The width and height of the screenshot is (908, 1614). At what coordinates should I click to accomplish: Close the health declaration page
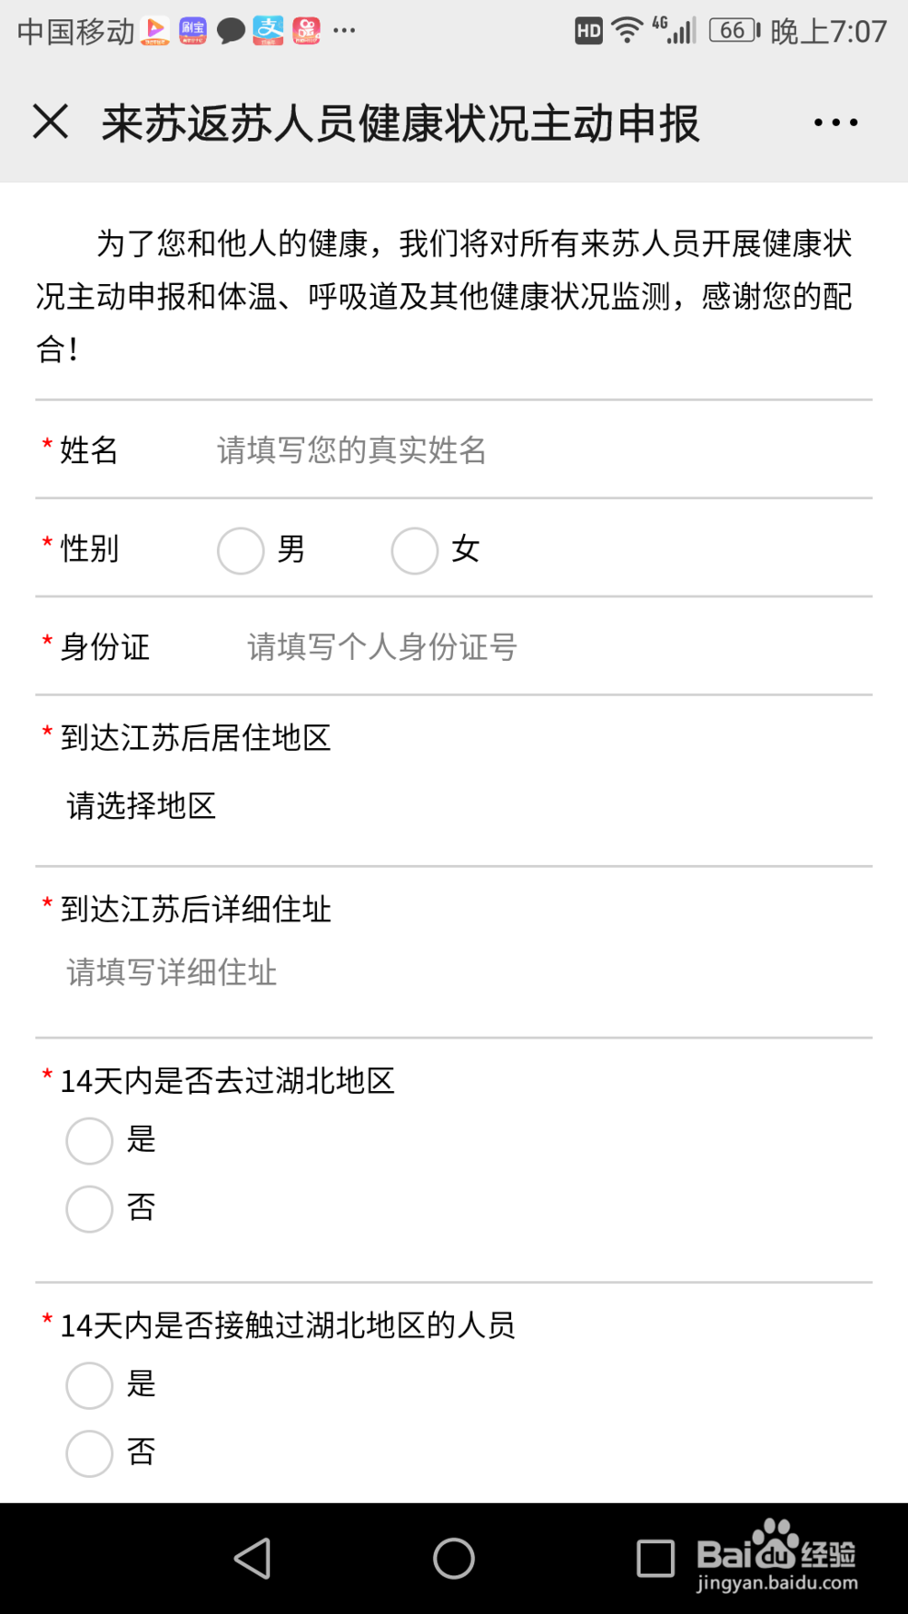click(51, 122)
